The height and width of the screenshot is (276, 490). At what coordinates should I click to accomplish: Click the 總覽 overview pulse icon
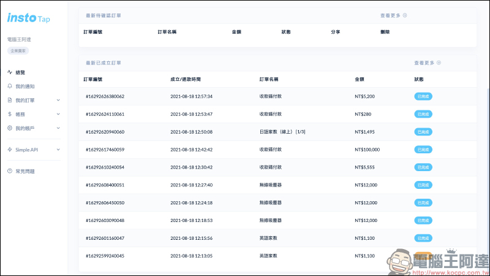click(10, 72)
